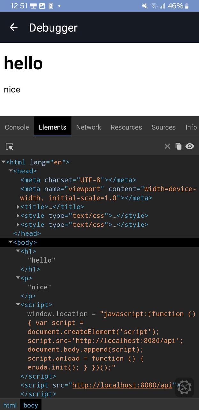Screen dimensions: 199x410
Task: Open the eye view icon in Elements toolbar
Action: 190,146
